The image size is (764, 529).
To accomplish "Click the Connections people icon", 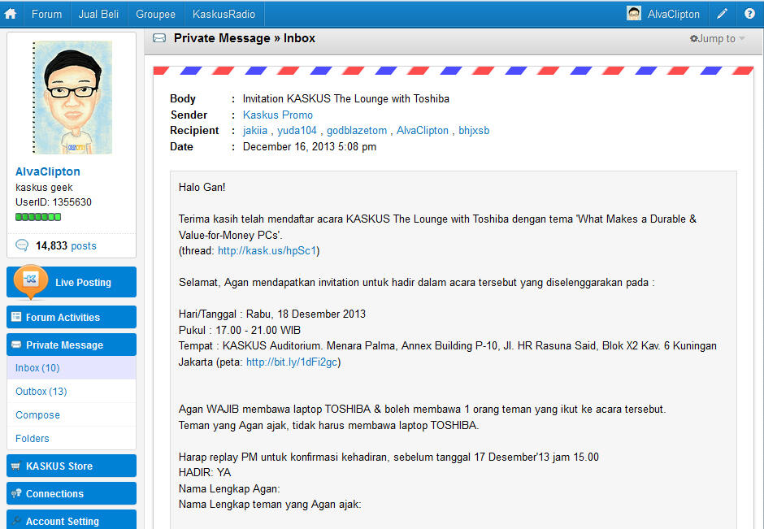I will (x=16, y=493).
